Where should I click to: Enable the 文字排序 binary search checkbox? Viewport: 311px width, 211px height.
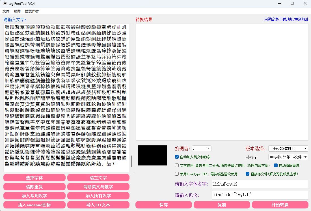(x=177, y=165)
